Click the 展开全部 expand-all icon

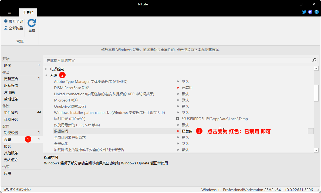point(6,21)
